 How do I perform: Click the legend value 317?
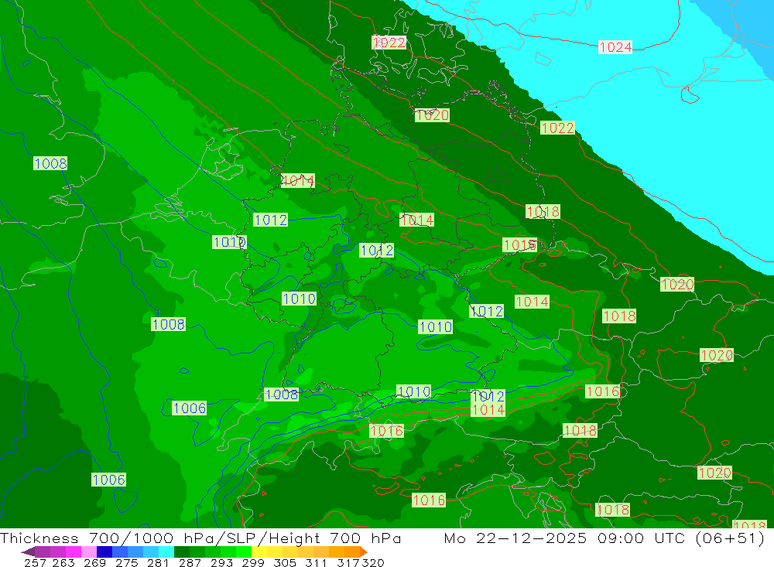pyautogui.click(x=348, y=562)
